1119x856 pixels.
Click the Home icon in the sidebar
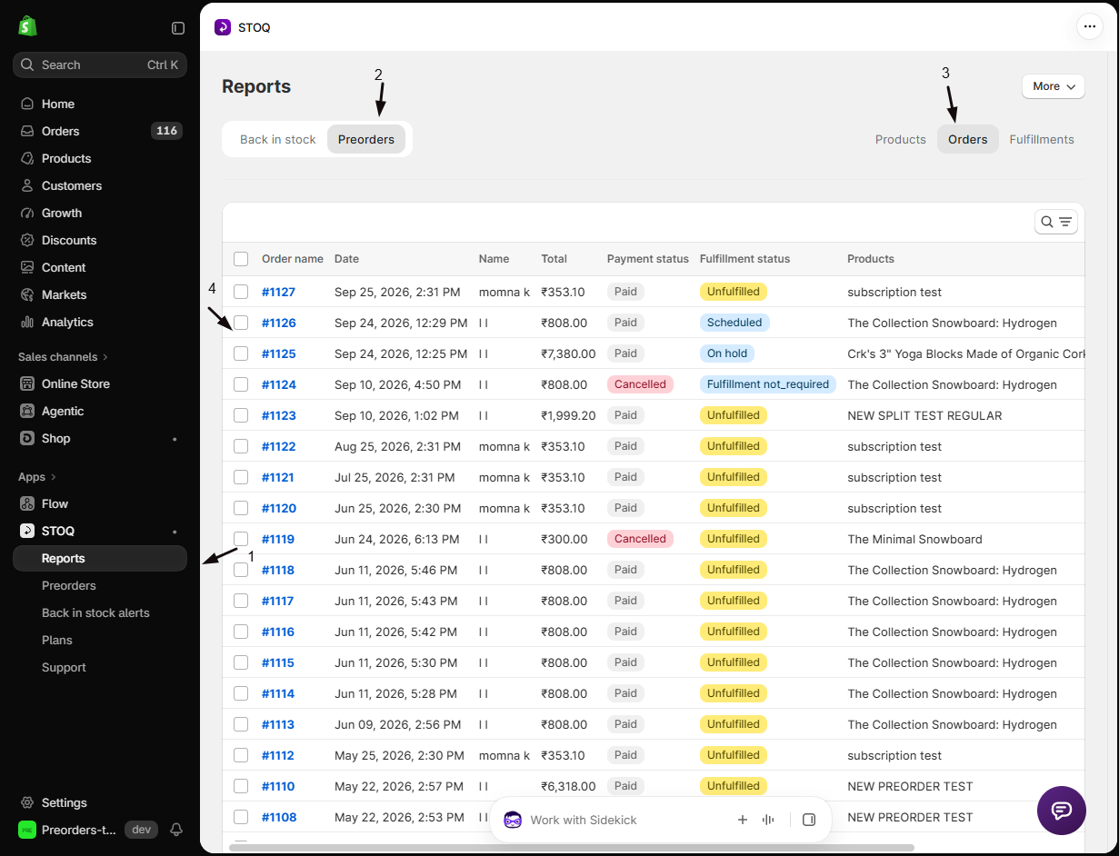pos(27,104)
